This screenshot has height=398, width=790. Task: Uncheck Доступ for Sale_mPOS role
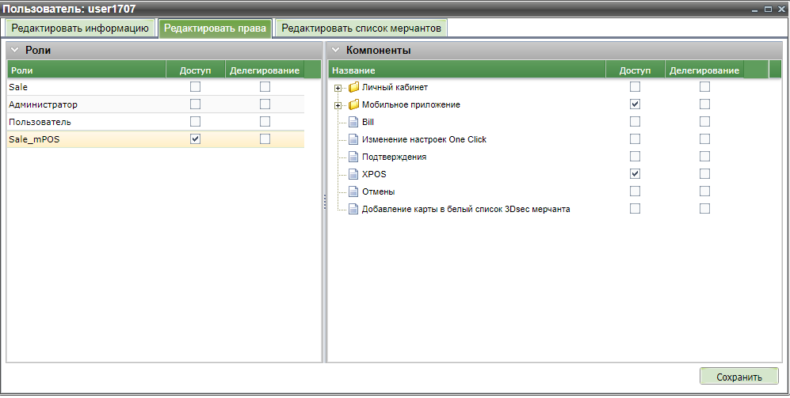coord(195,139)
